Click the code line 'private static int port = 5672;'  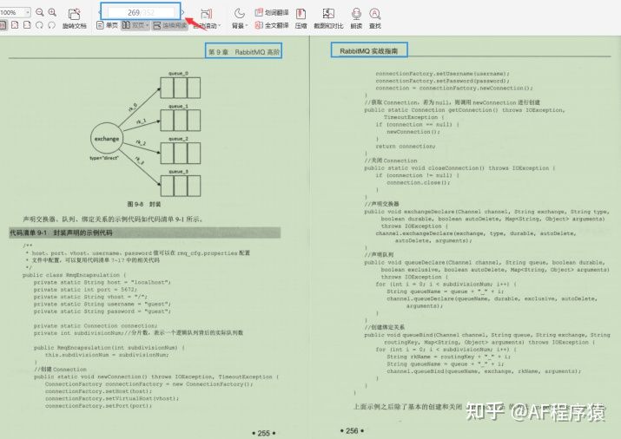click(x=85, y=290)
